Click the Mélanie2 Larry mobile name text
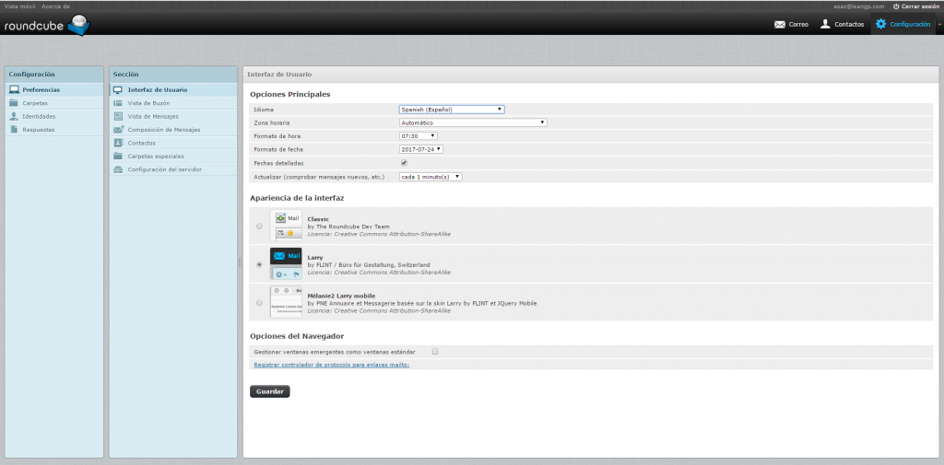Viewport: 944px width, 465px height. pos(341,296)
